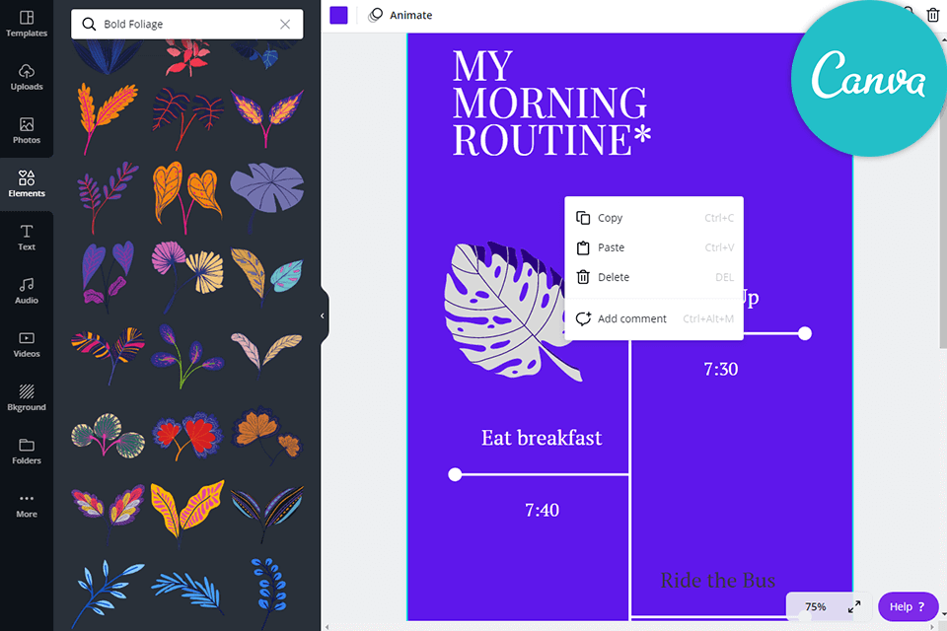Select the Elements sidebar tab

pyautogui.click(x=27, y=183)
